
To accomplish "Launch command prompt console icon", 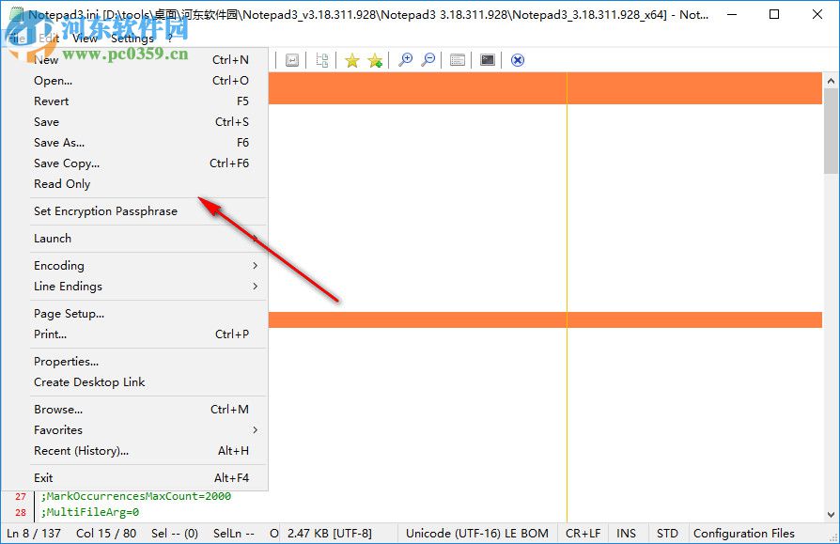I will click(x=488, y=60).
